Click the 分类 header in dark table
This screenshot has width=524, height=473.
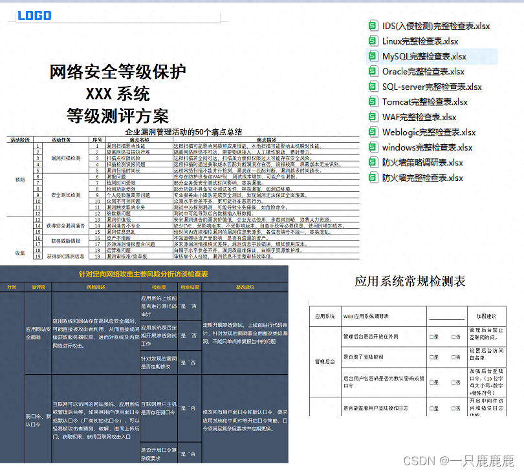tap(12, 287)
